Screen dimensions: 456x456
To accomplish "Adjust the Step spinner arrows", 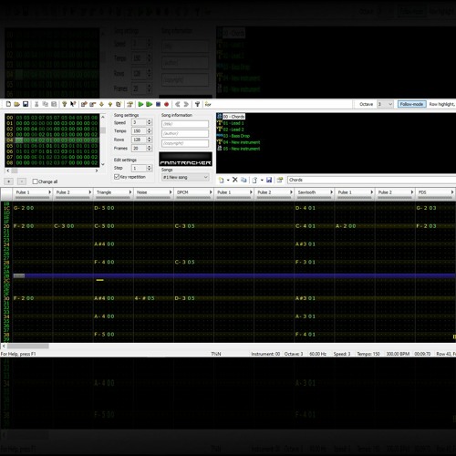I will point(149,168).
